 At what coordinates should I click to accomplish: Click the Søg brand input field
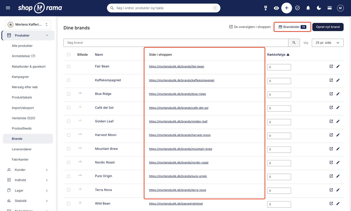[176, 43]
